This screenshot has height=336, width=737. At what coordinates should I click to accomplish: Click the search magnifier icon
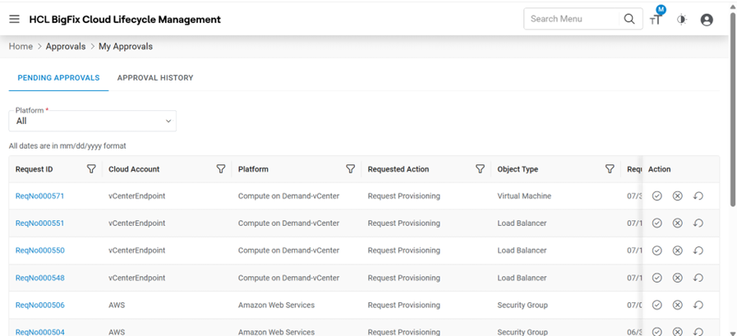[629, 19]
